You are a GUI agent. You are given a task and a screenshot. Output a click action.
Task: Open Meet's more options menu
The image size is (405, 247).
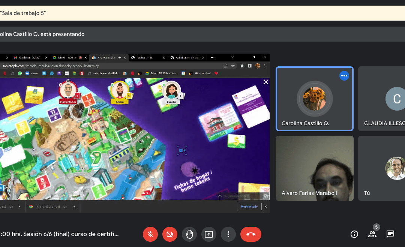pos(228,234)
